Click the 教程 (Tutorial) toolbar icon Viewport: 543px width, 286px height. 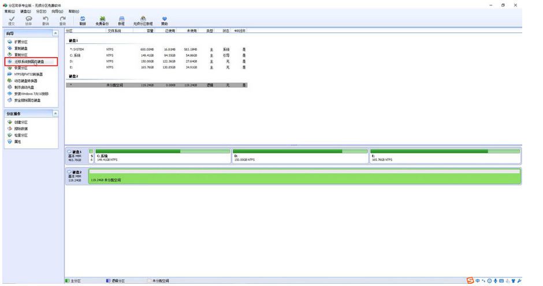[x=121, y=20]
